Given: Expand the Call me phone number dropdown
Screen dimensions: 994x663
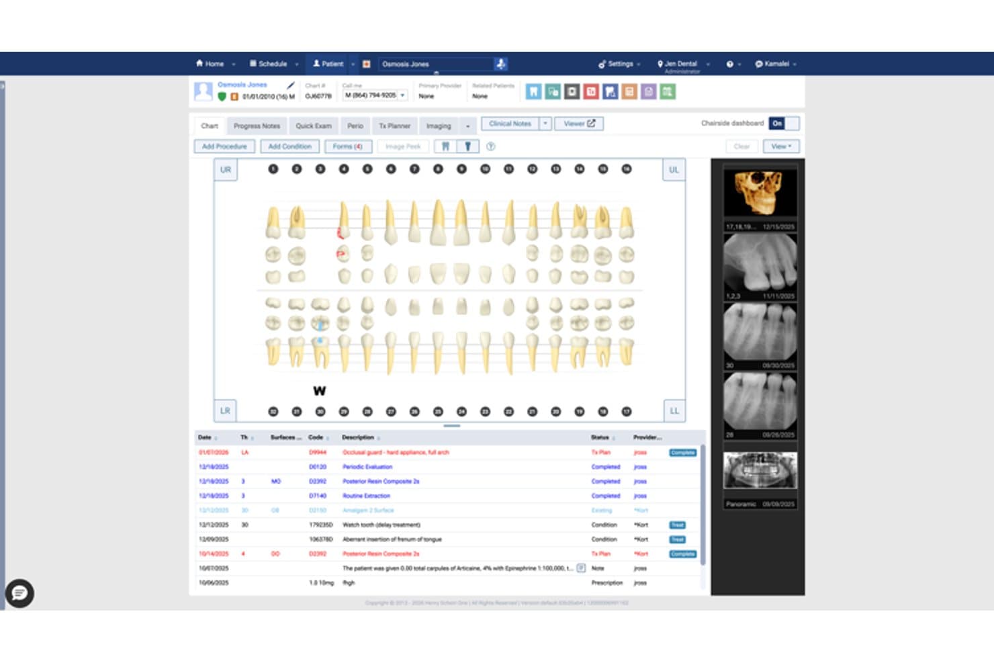Looking at the screenshot, I should click(402, 95).
